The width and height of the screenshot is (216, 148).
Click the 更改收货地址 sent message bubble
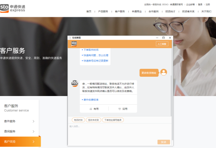[149, 73]
